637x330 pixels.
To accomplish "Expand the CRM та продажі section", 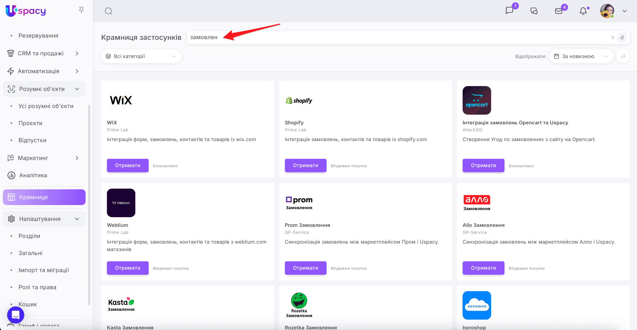I will click(44, 53).
